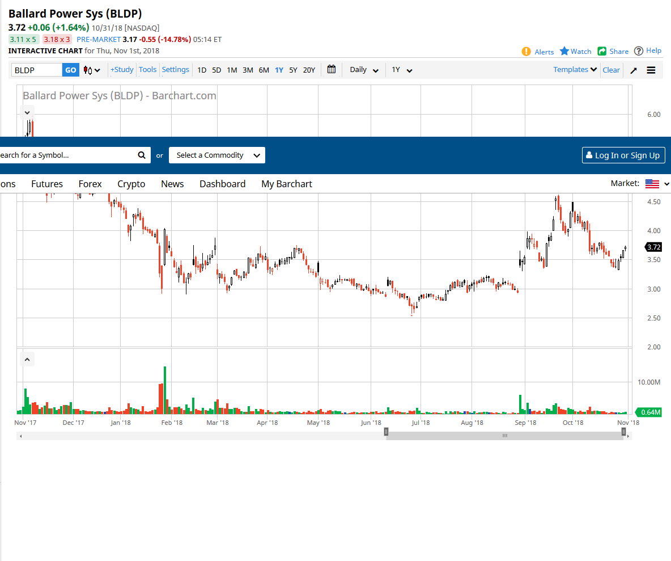The height and width of the screenshot is (561, 671).
Task: Click the Watch star icon
Action: click(564, 51)
